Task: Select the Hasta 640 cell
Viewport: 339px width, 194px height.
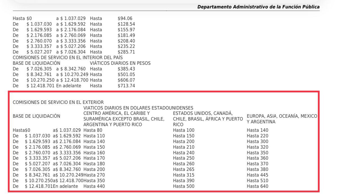Action: point(257,186)
